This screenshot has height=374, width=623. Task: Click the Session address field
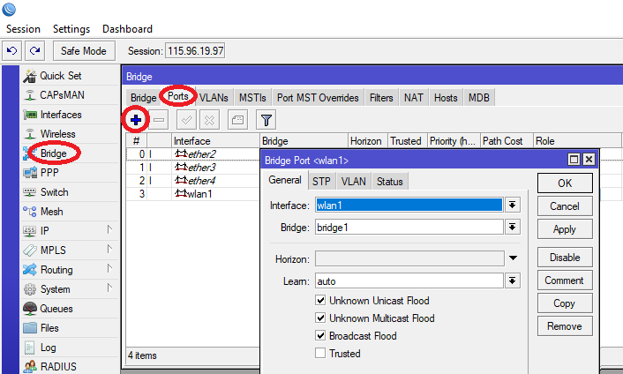click(195, 51)
